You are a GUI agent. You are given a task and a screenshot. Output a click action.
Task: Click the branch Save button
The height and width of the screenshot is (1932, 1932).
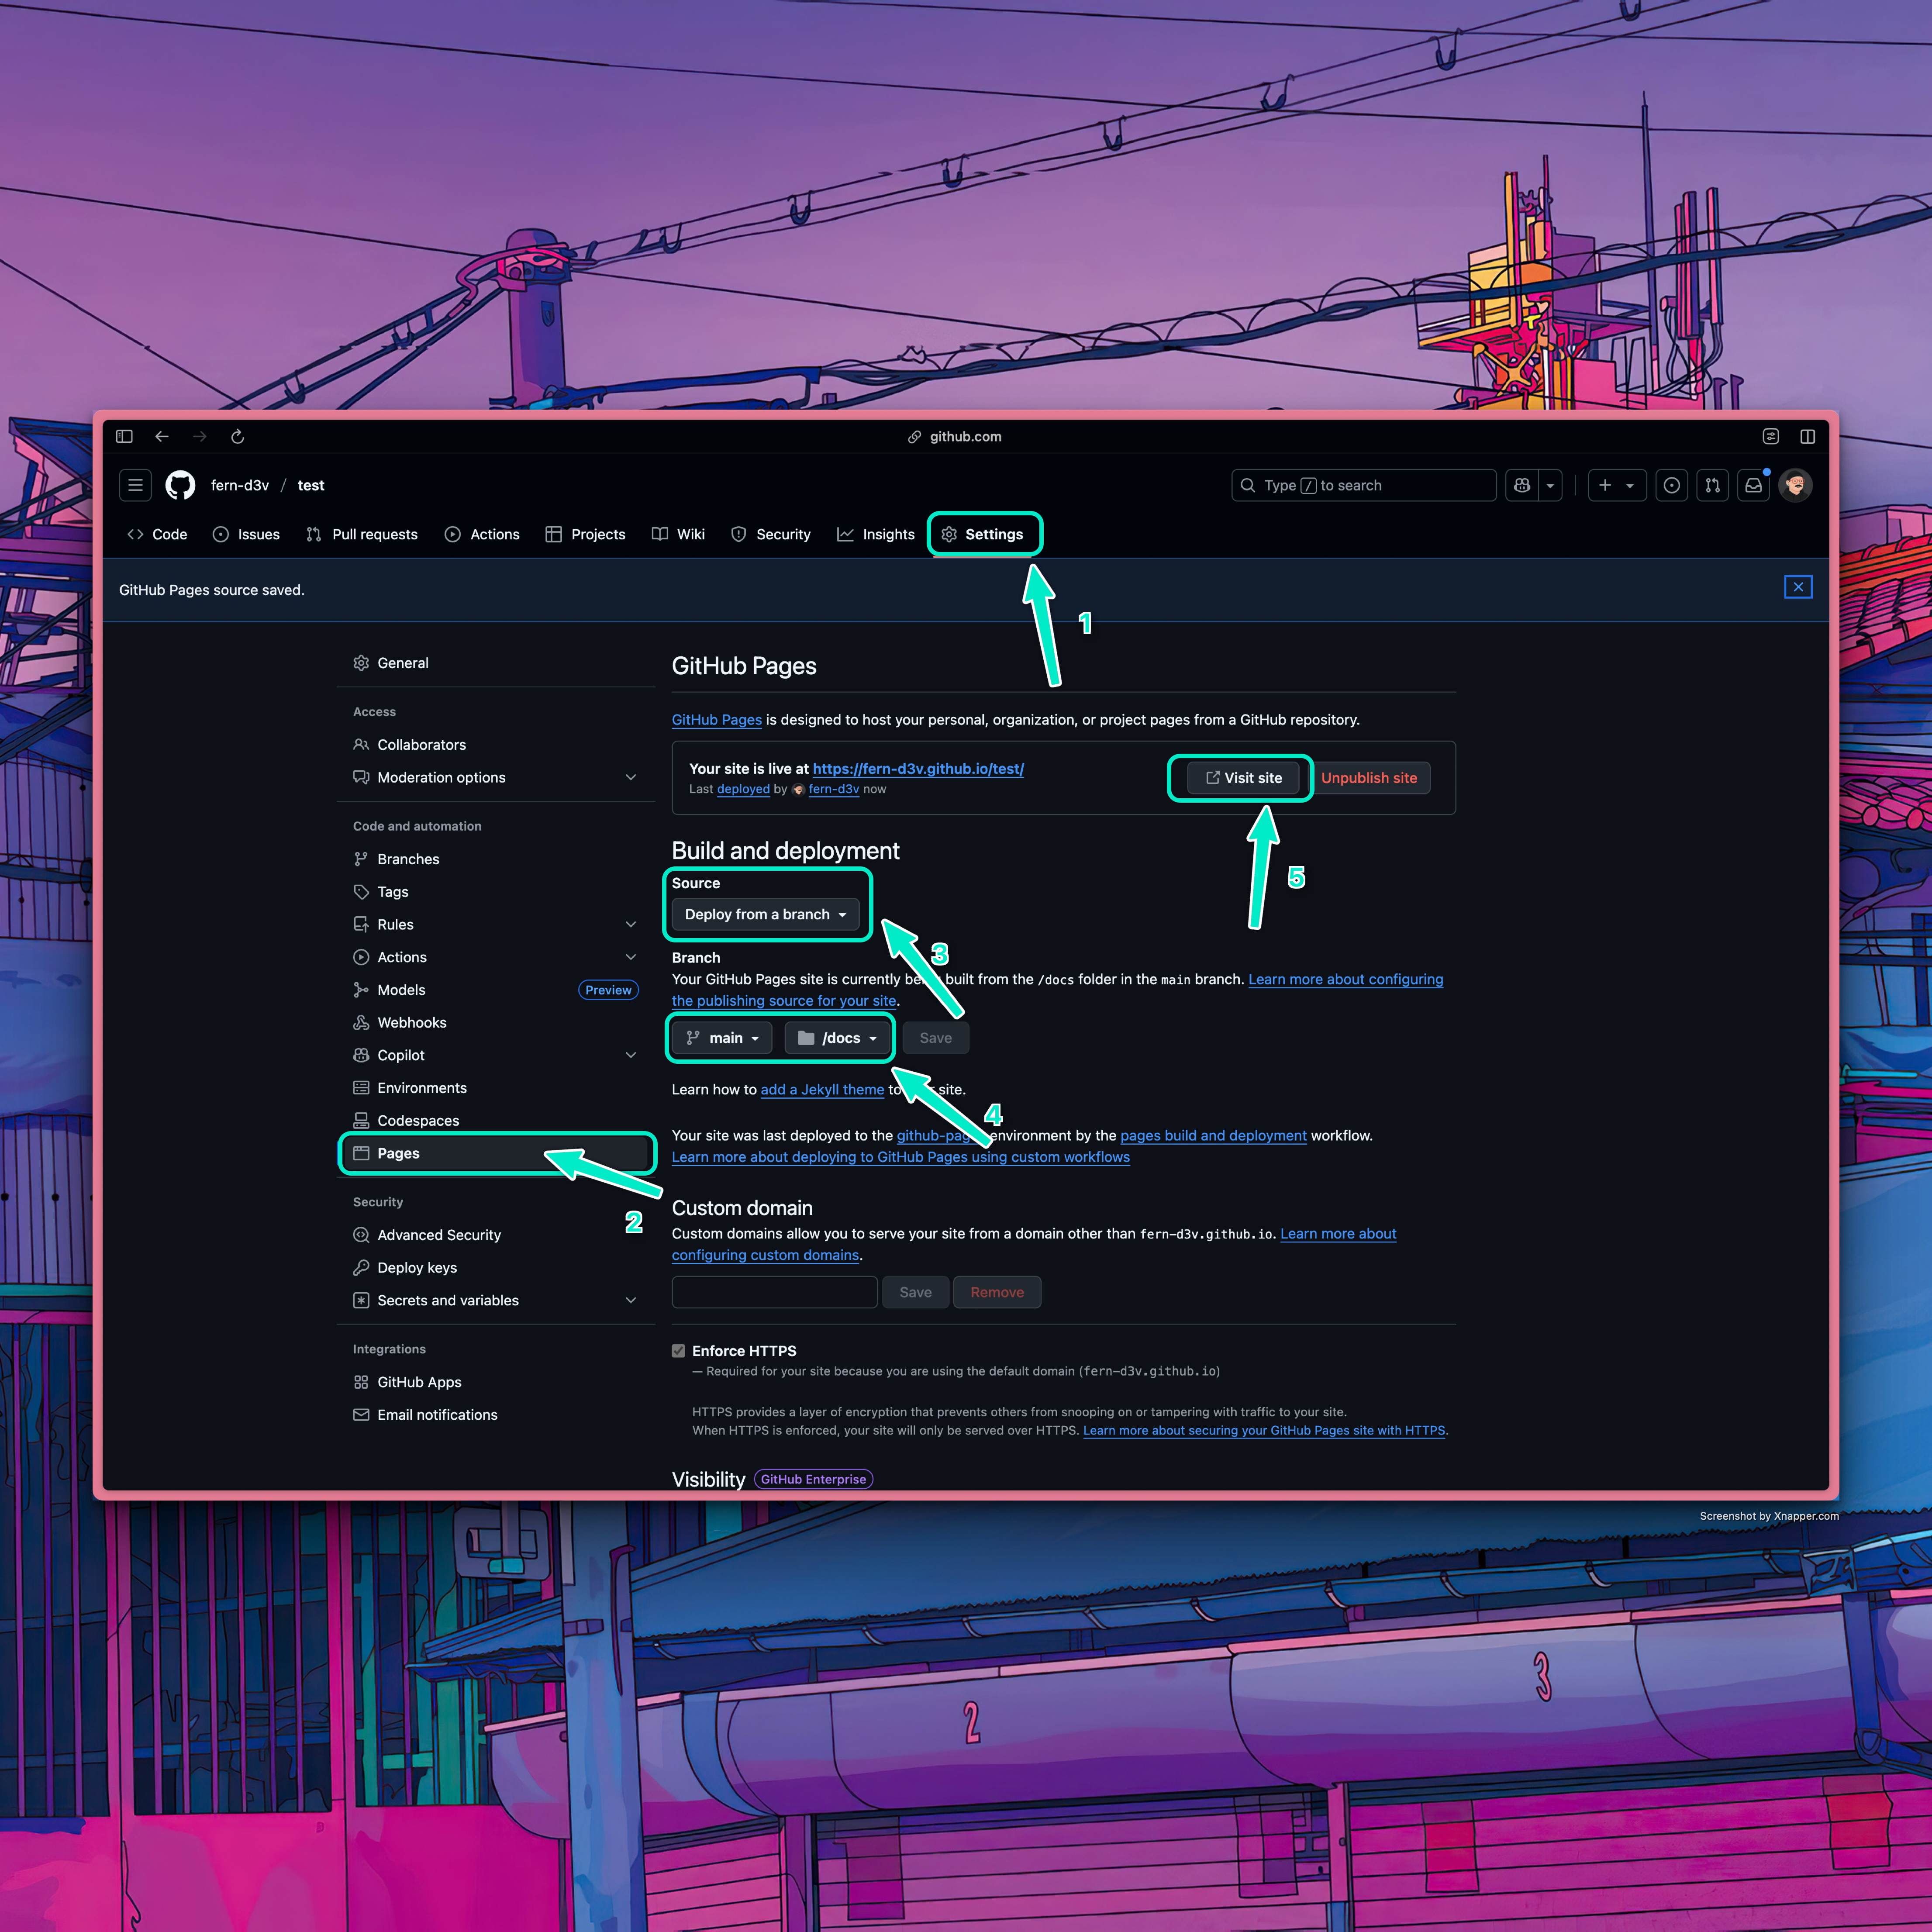point(935,1038)
